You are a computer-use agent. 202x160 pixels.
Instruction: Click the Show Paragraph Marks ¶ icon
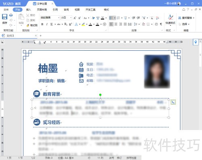pyautogui.click(x=161, y=24)
